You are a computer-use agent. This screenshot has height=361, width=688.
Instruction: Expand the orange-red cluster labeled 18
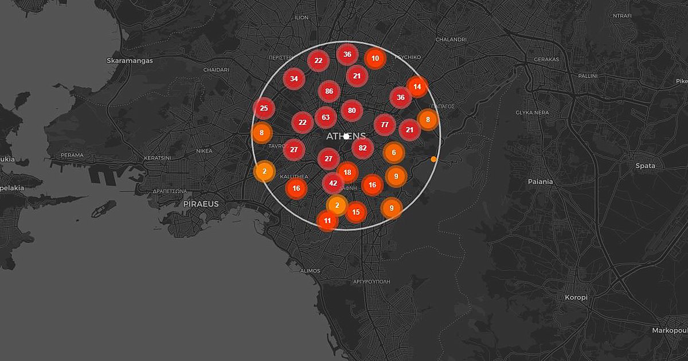click(347, 172)
